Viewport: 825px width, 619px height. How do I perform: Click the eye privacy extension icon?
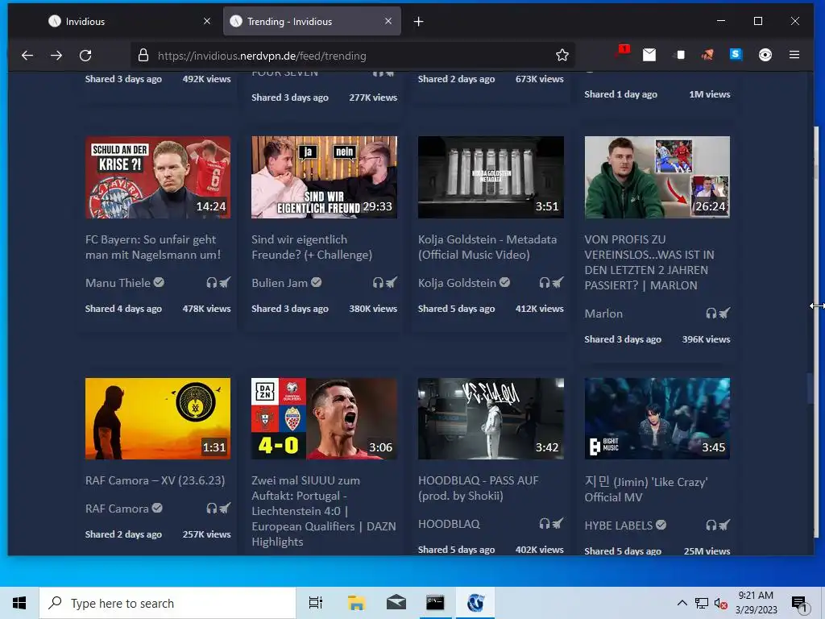(x=765, y=55)
